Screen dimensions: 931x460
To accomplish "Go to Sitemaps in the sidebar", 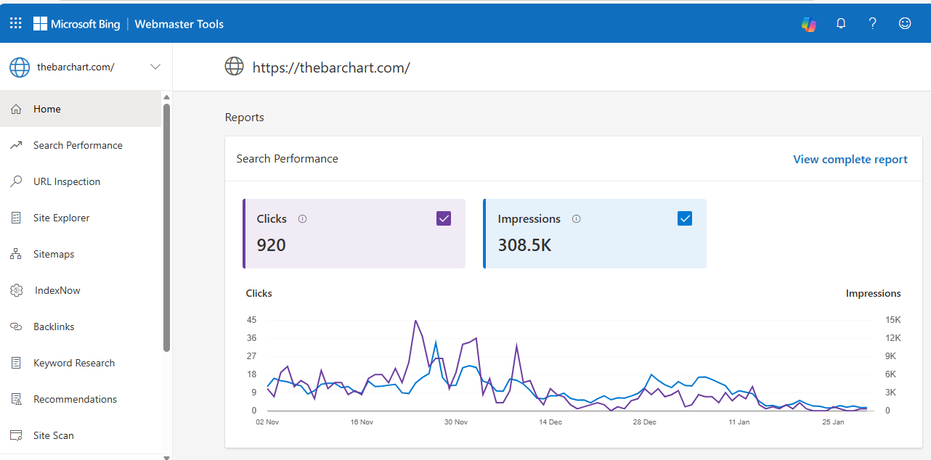I will [54, 254].
